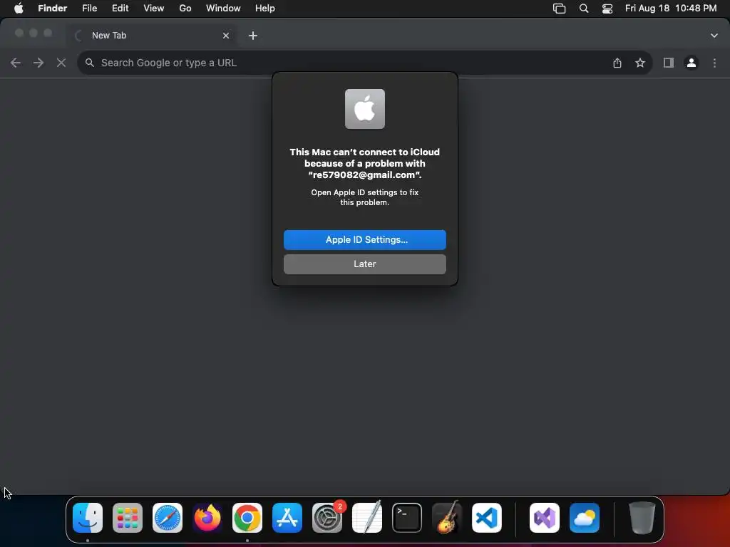Open System Settings from the Dock
Screen dimensions: 730x547
pyautogui.click(x=327, y=518)
